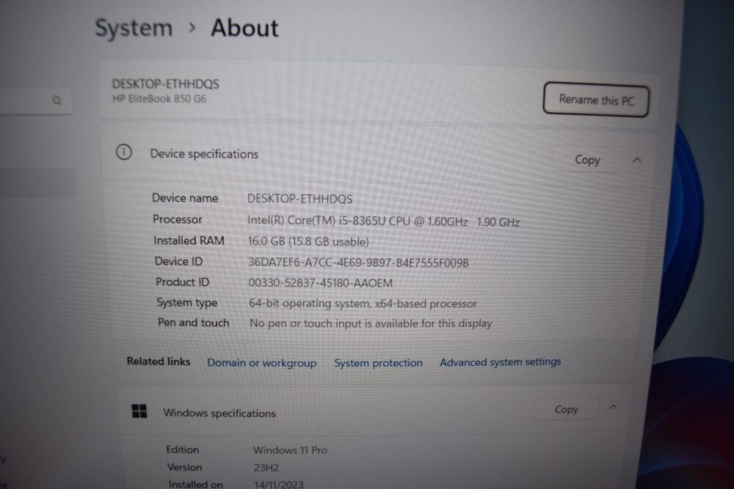
Task: Select the 14/11/2023 install date
Action: coord(279,485)
